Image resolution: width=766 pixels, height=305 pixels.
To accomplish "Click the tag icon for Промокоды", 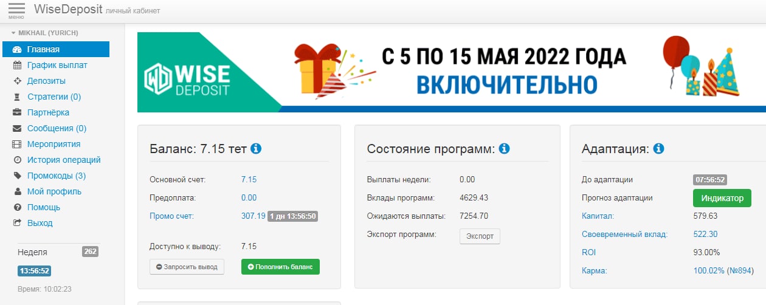I will click(17, 176).
